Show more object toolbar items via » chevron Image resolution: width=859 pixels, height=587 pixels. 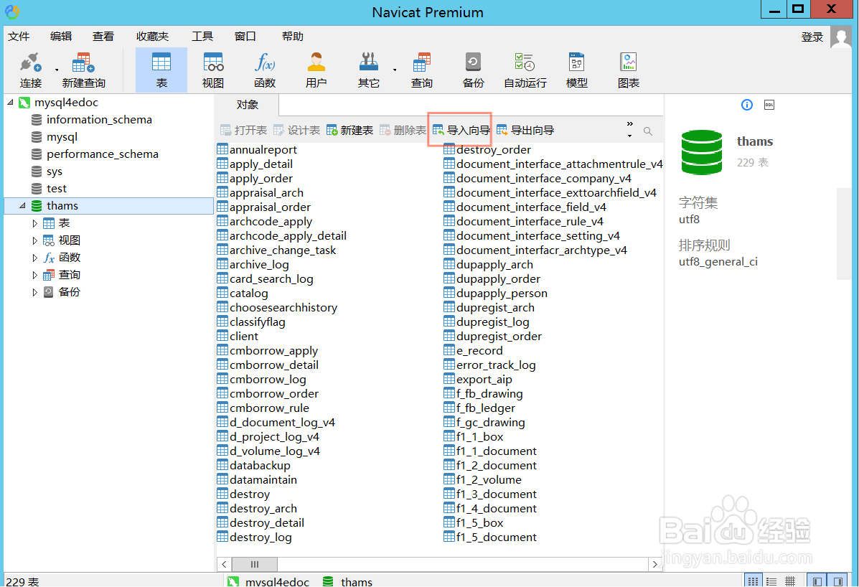(629, 123)
